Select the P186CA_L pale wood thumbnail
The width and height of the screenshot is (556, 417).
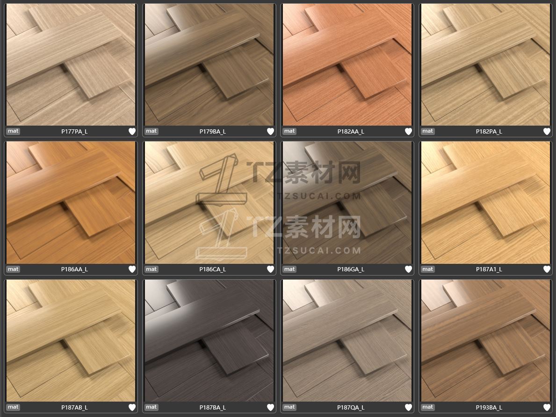tap(209, 203)
